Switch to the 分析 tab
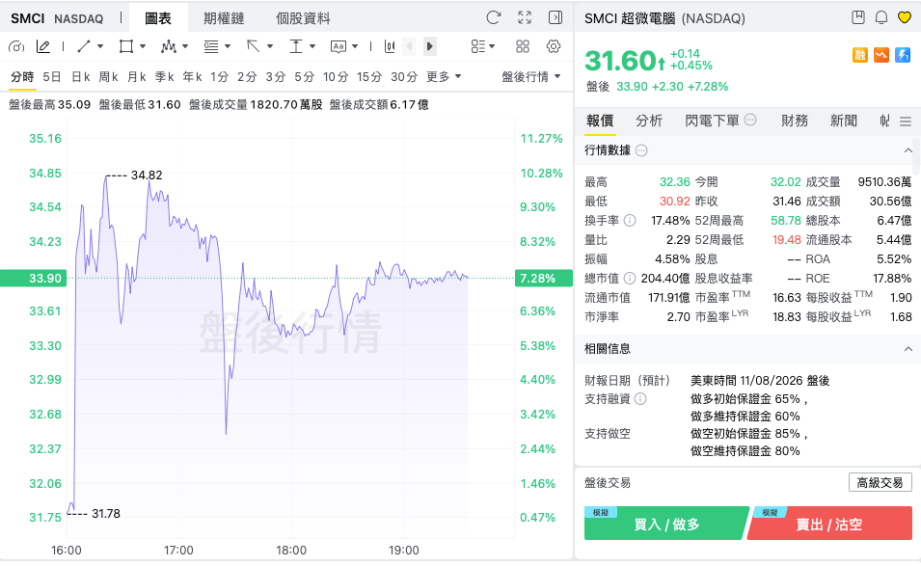The width and height of the screenshot is (921, 566). pyautogui.click(x=649, y=121)
